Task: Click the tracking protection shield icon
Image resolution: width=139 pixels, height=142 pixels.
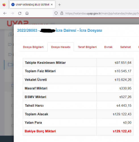Action: click(56, 13)
